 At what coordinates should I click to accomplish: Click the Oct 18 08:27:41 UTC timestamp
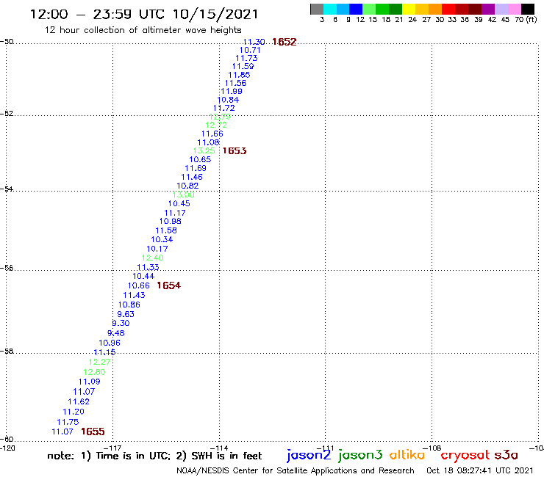[480, 470]
